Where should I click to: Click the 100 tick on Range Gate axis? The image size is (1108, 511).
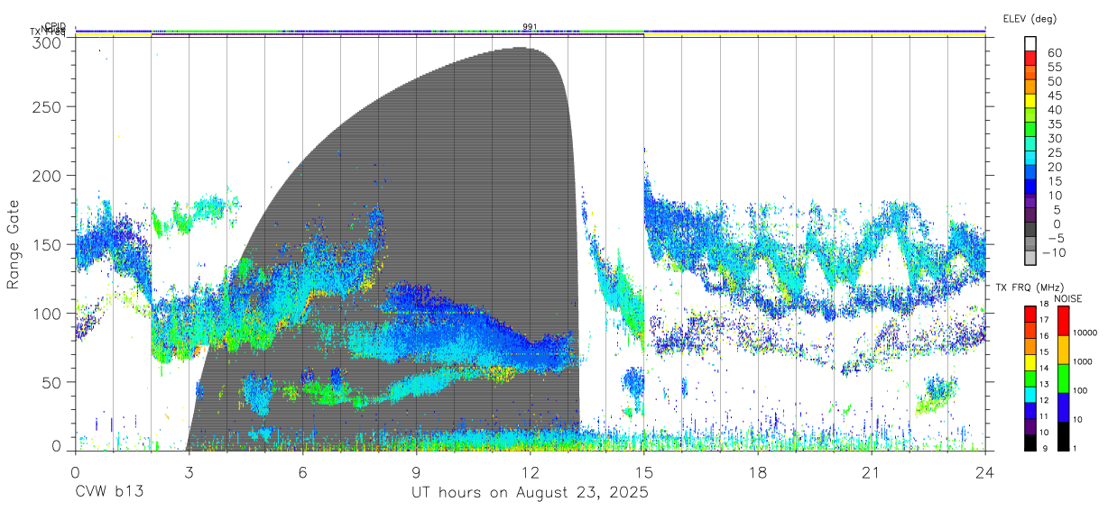click(48, 313)
